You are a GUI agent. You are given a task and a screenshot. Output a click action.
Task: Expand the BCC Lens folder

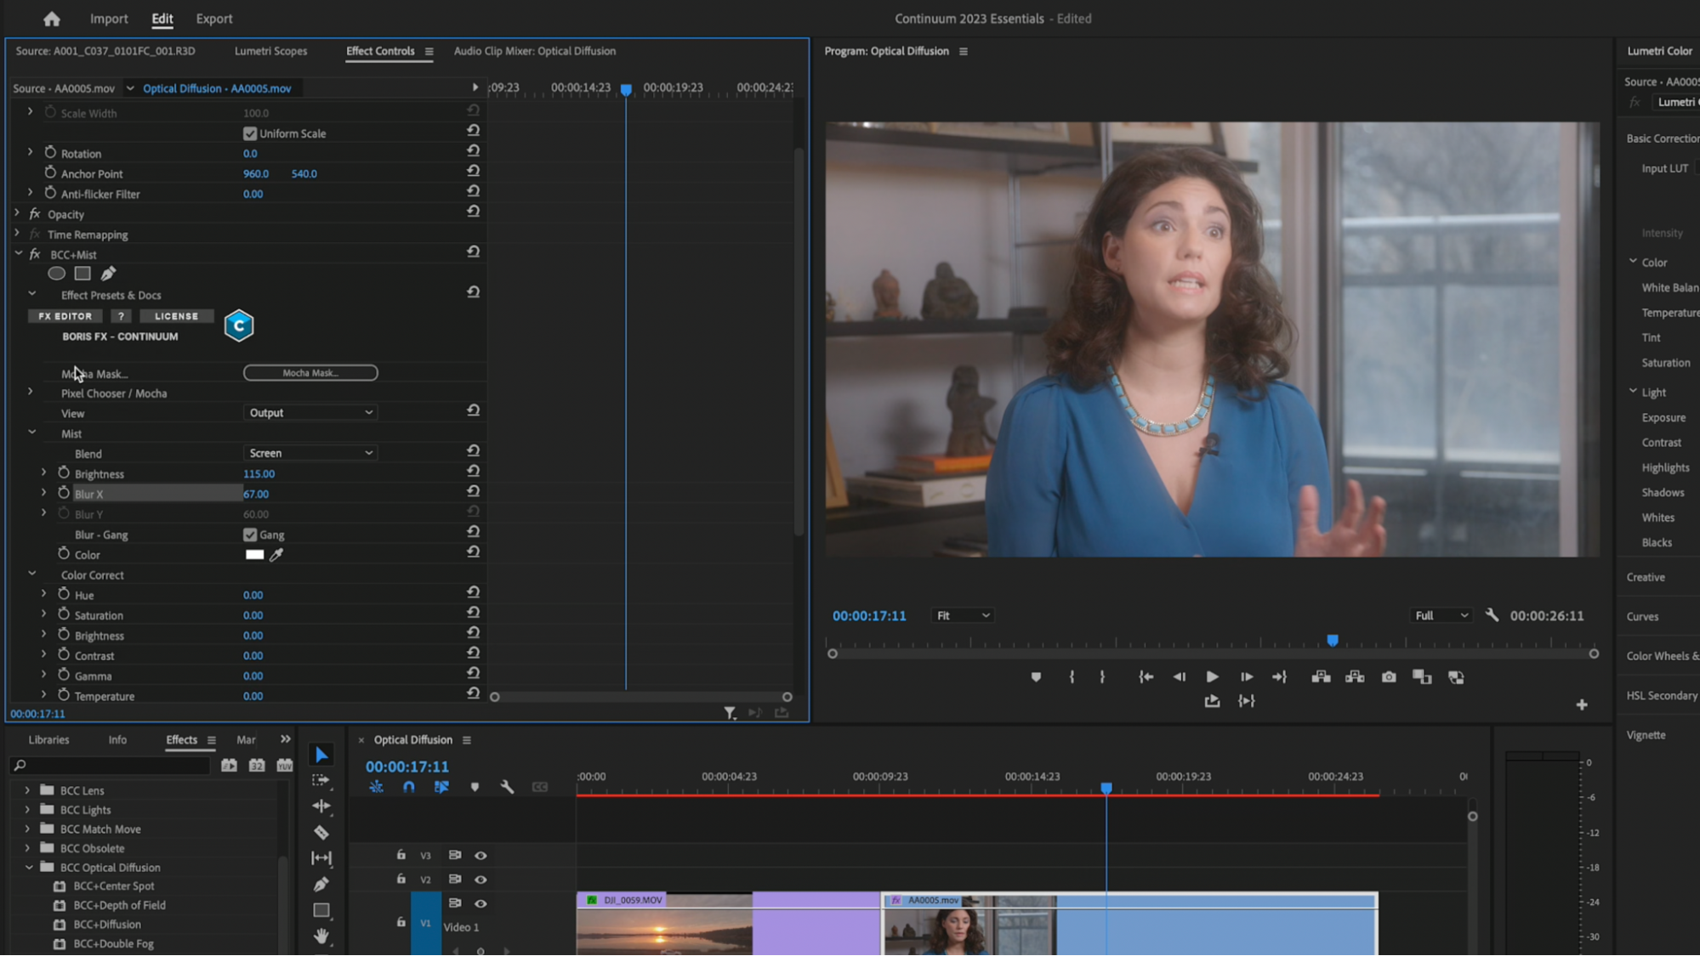pos(27,790)
